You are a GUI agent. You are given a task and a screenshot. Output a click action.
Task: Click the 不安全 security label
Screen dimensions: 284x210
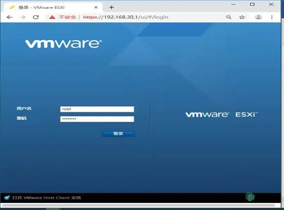(x=67, y=17)
